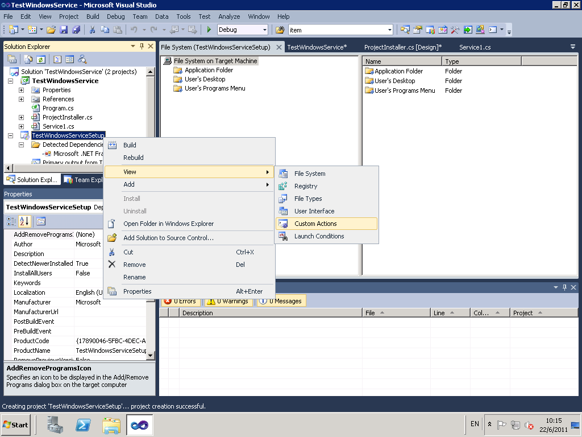Open the Analyze menu in menu bar
The width and height of the screenshot is (582, 437).
click(229, 17)
